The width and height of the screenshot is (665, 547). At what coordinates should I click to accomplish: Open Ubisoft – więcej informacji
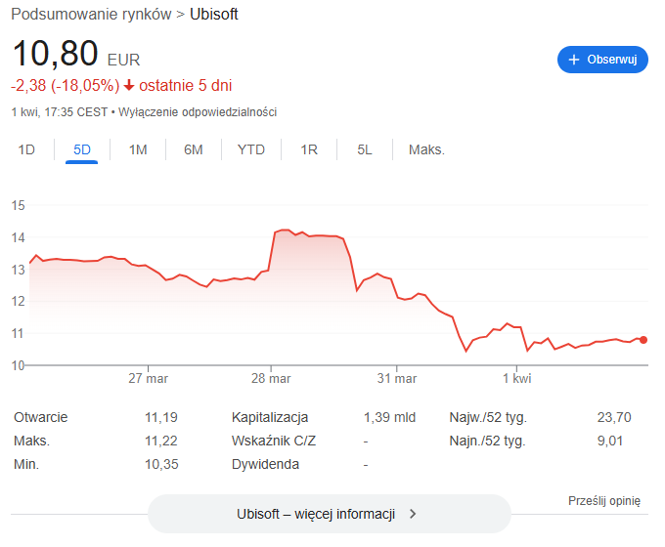pos(315,514)
